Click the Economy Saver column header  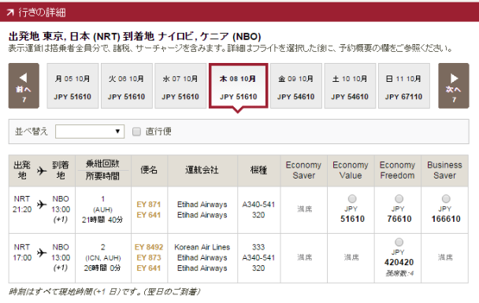pos(303,170)
